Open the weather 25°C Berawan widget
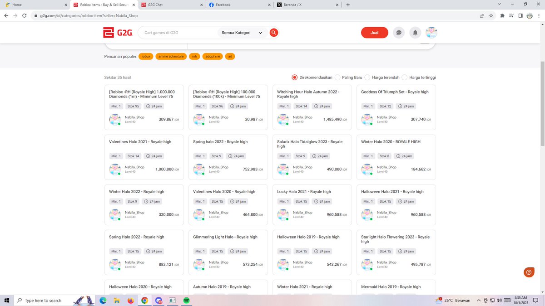Viewport: 545px width, 306px height. pos(454,300)
